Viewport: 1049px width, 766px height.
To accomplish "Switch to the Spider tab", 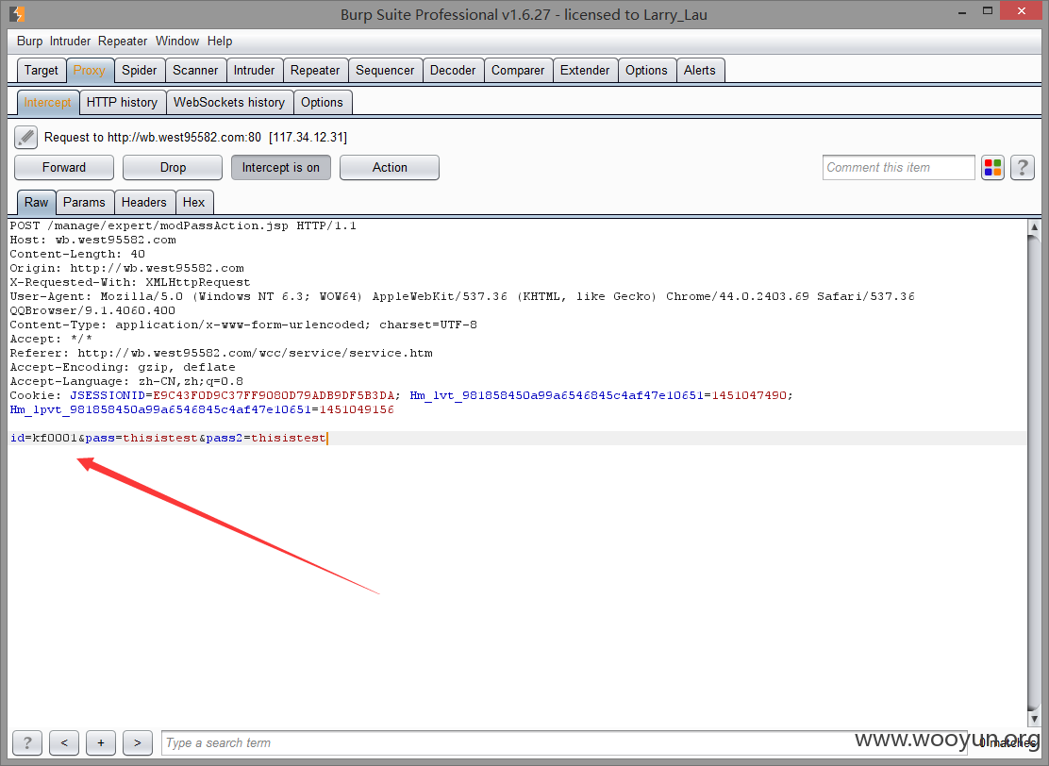I will (x=140, y=70).
